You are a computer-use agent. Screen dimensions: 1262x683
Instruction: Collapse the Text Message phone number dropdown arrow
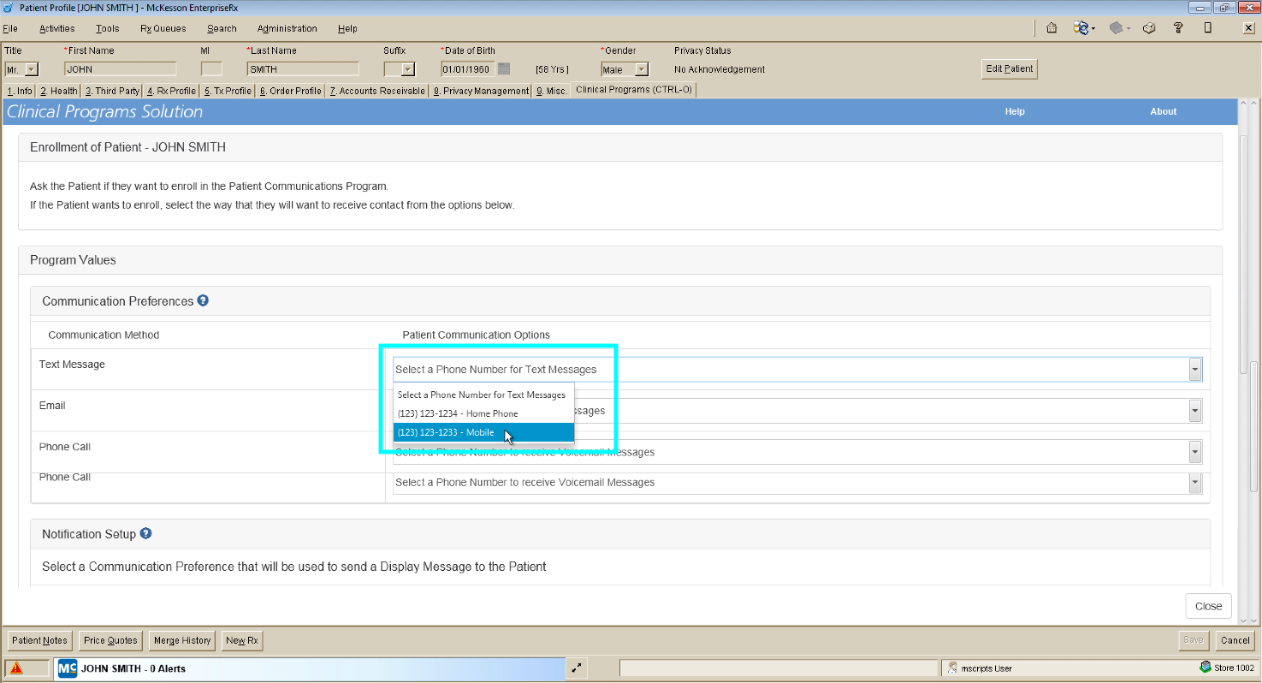[x=1195, y=370]
